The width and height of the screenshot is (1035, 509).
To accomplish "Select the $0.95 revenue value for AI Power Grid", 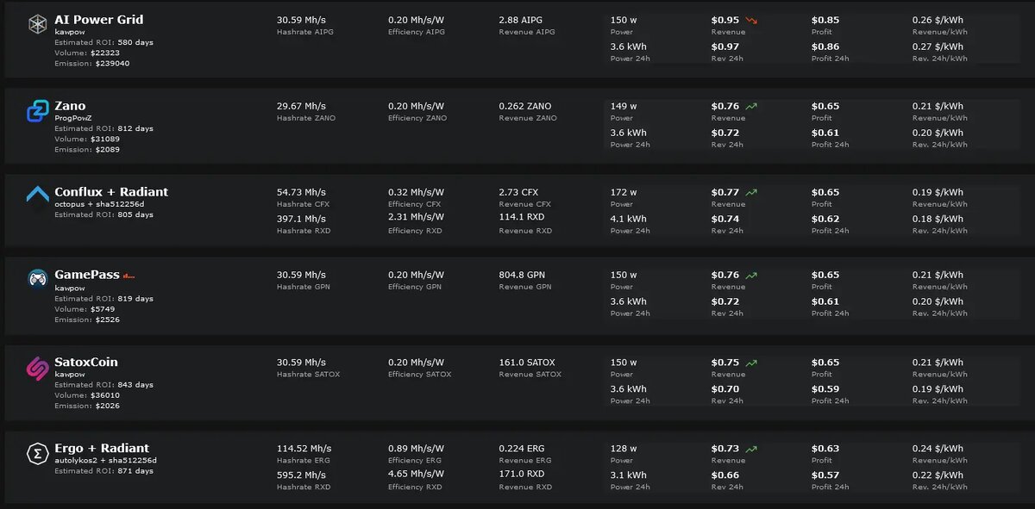I will (x=725, y=20).
